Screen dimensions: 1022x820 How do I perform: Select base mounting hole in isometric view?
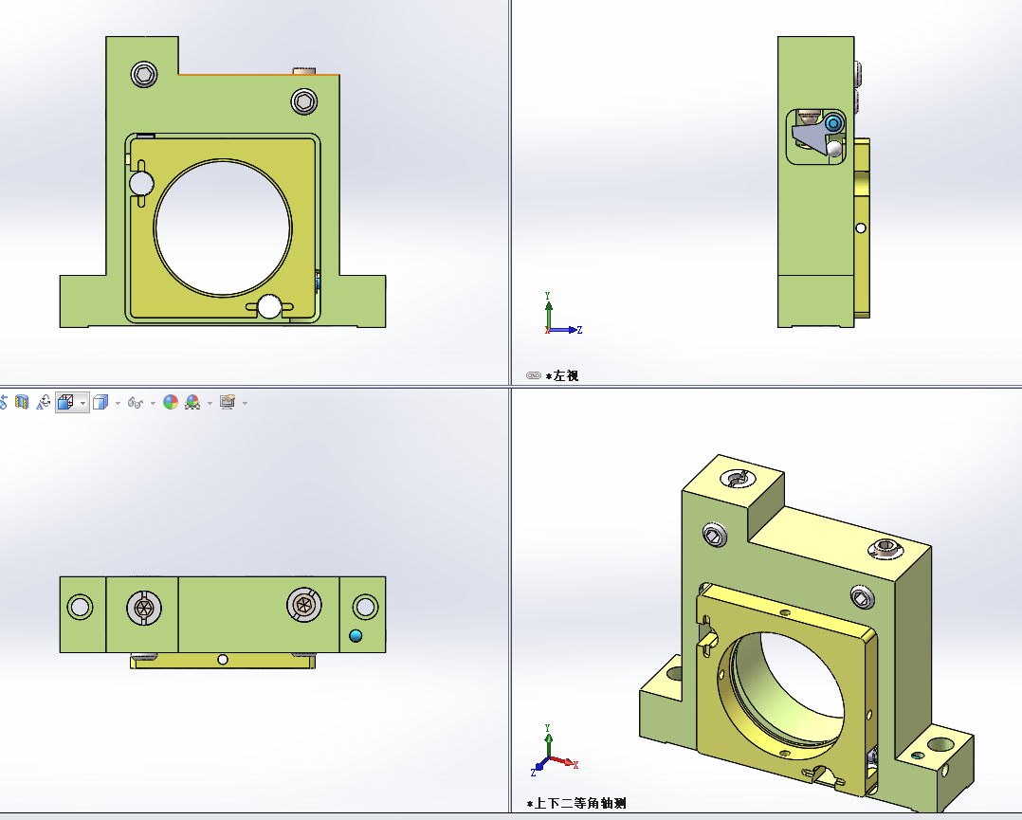click(x=940, y=744)
